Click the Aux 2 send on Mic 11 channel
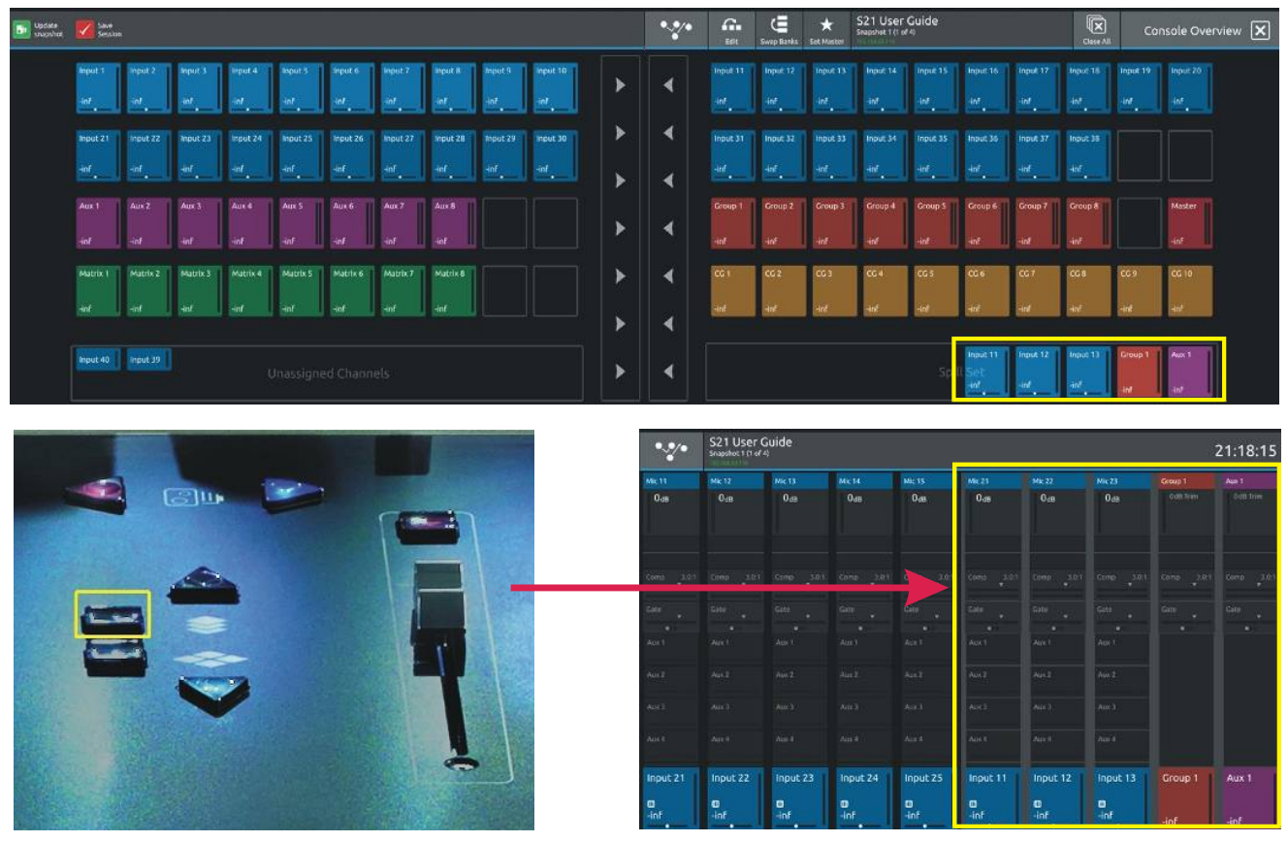Viewport: 1288px width, 842px height. click(672, 674)
